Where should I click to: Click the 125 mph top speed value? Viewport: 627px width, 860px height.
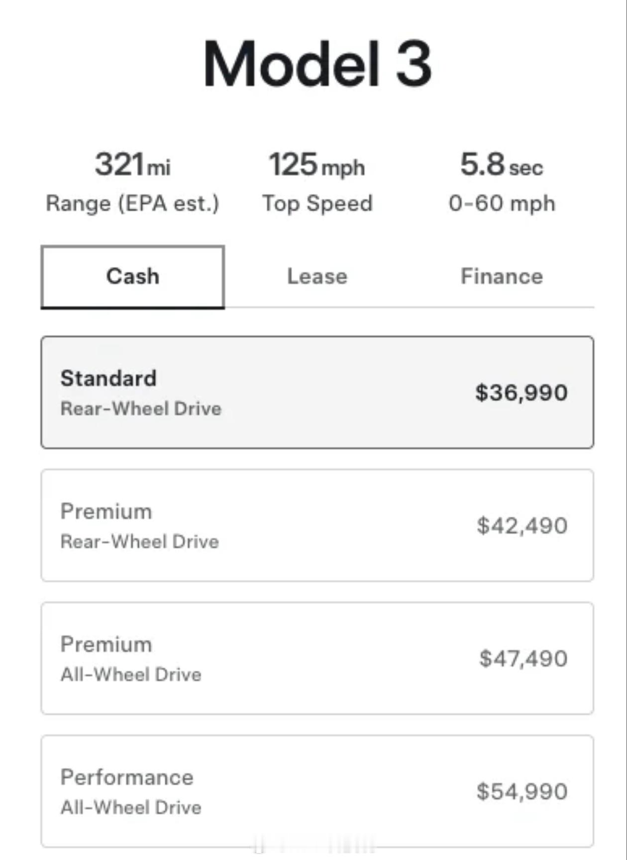tap(317, 164)
